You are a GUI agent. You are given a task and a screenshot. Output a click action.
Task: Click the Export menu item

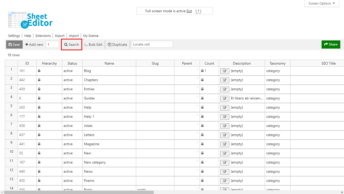coord(60,36)
